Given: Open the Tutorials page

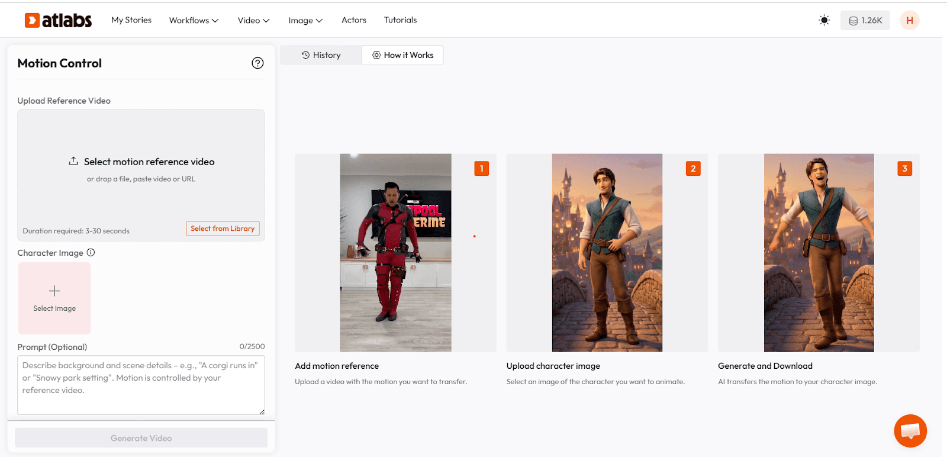Looking at the screenshot, I should [x=400, y=20].
